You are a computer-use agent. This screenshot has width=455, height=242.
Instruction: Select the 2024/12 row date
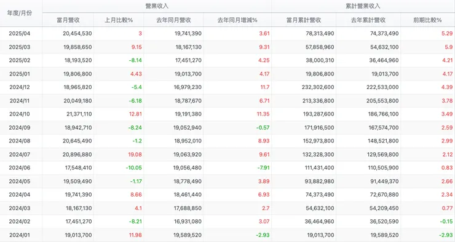(x=20, y=87)
